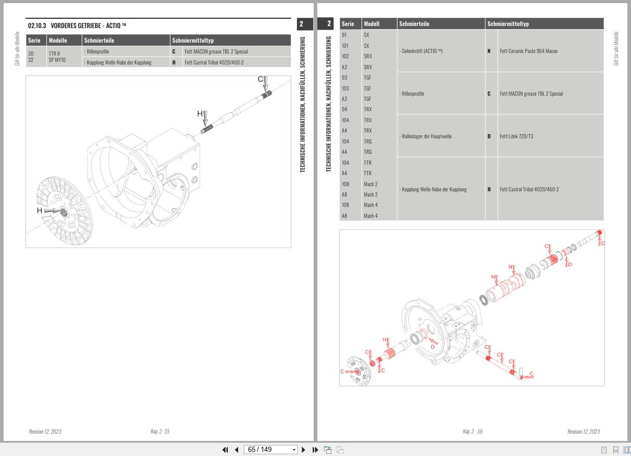The width and height of the screenshot is (631, 456).
Task: Click the 'Mach 2' row with Serie 108
Action: [x=370, y=184]
